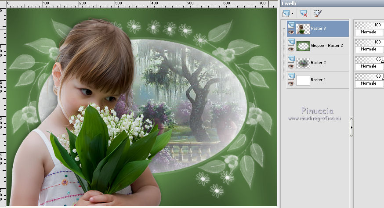
Task: Select the Raster 2 layer thumbnail
Action: point(303,63)
